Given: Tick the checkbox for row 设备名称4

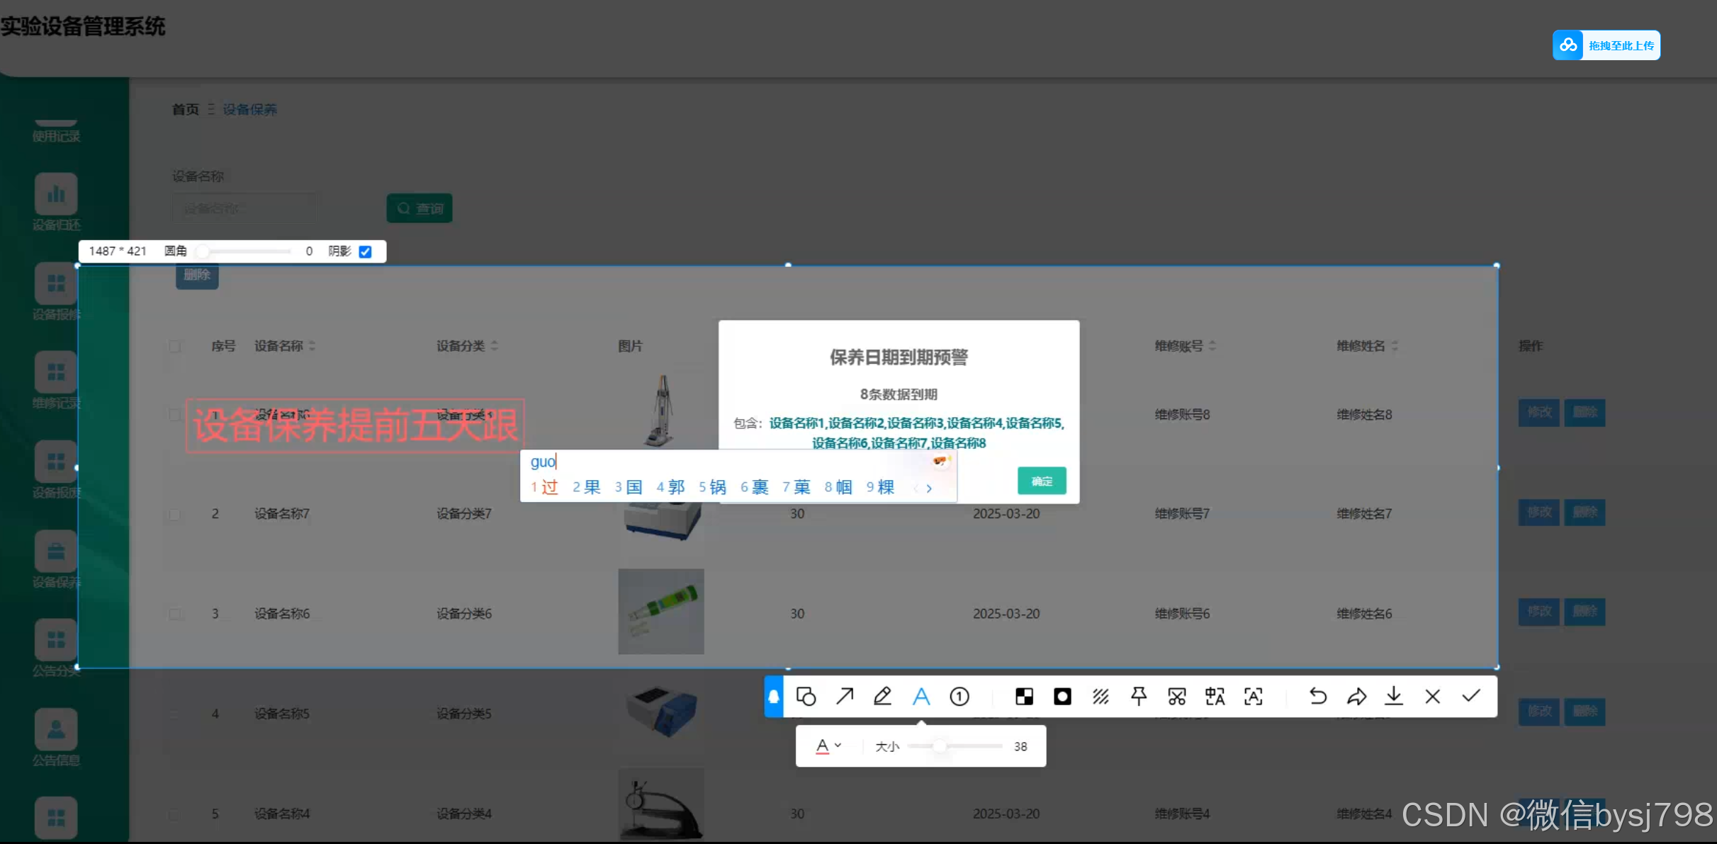Looking at the screenshot, I should tap(175, 814).
